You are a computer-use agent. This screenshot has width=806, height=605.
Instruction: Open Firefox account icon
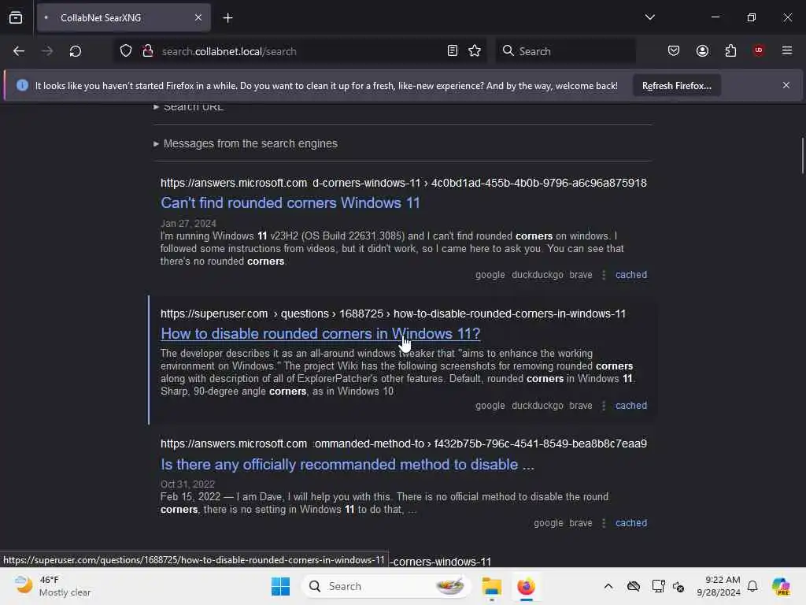pyautogui.click(x=702, y=51)
